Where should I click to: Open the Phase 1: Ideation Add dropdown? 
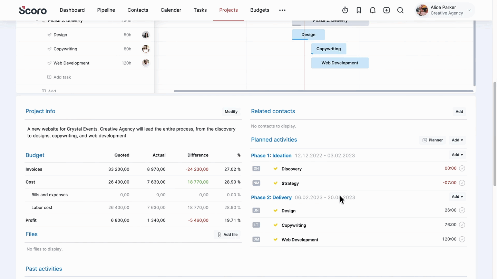(457, 155)
